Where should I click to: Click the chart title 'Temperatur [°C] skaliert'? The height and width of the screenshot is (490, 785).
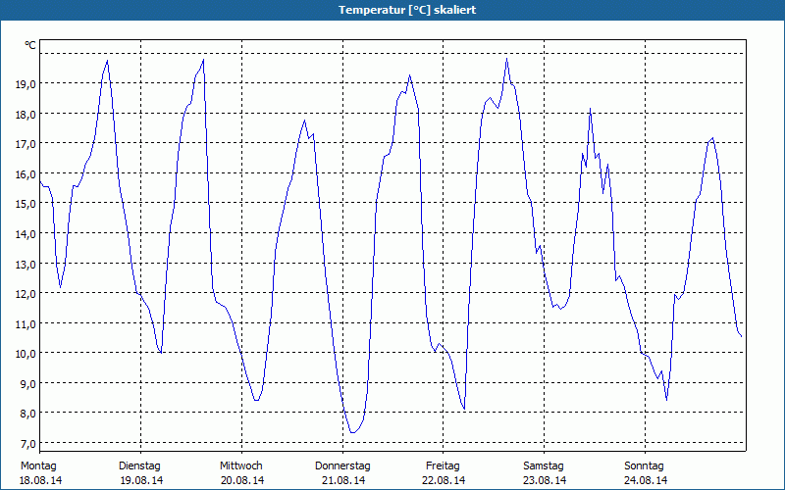click(407, 10)
